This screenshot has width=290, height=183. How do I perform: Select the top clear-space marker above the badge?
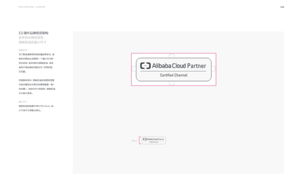171,56
